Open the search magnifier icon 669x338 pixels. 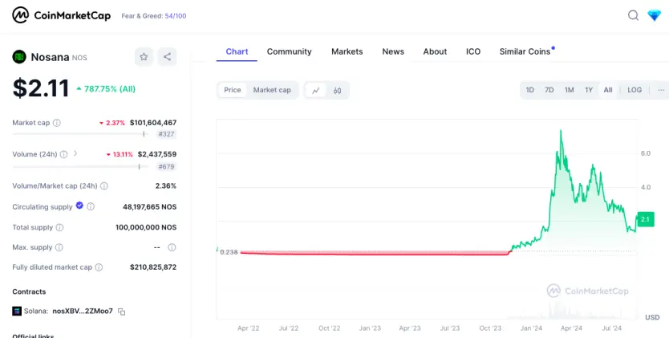tap(633, 15)
